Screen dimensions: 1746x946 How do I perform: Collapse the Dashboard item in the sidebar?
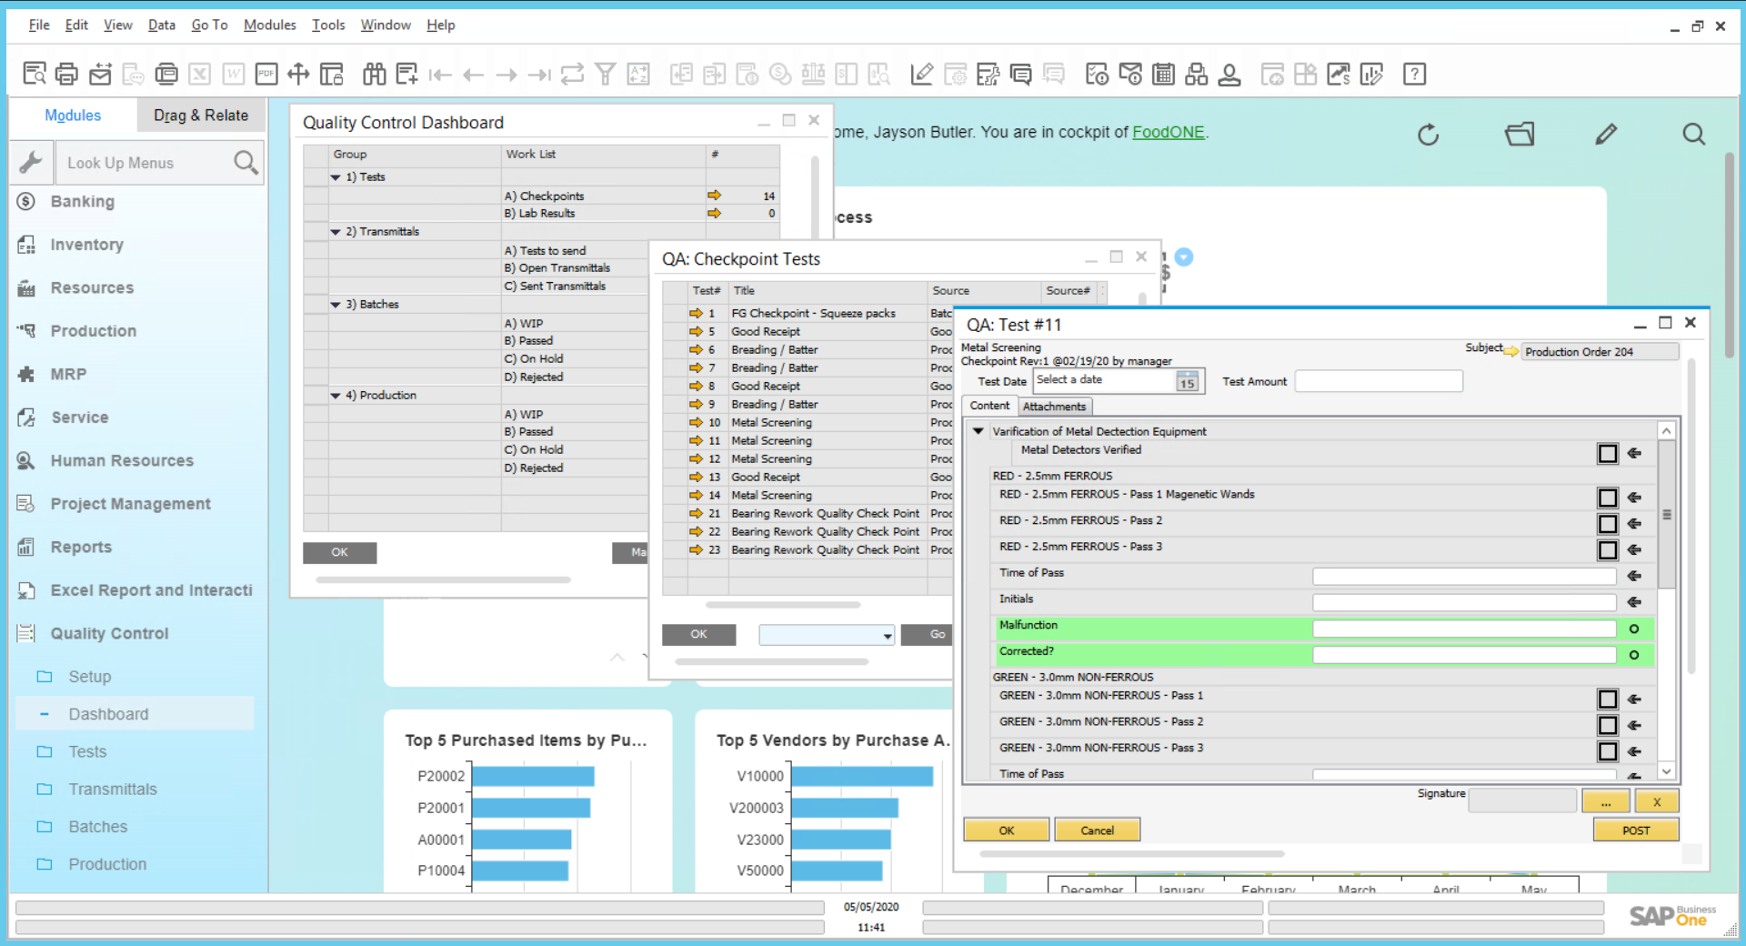(45, 714)
